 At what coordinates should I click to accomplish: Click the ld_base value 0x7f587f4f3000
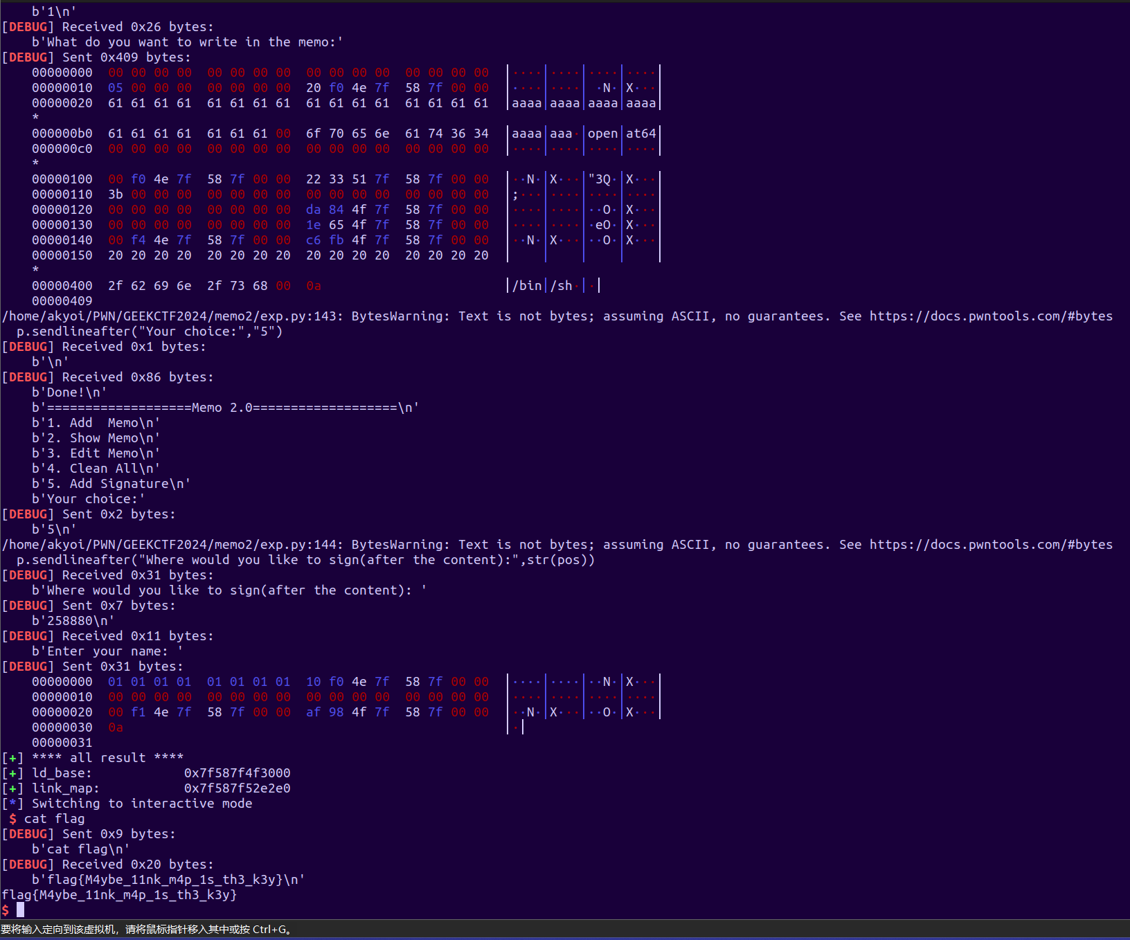pos(237,772)
